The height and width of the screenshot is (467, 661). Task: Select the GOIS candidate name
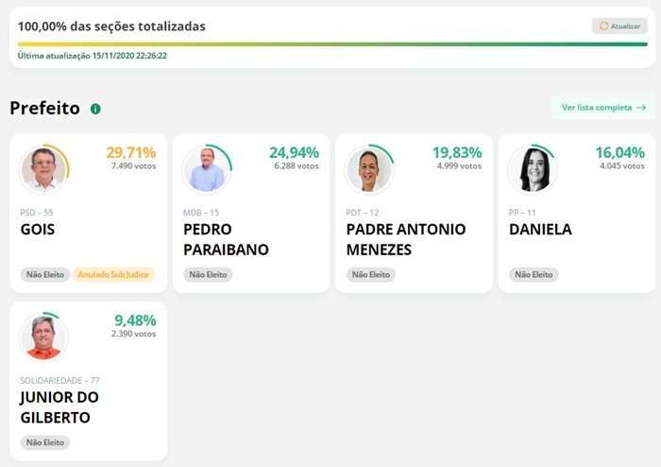38,230
